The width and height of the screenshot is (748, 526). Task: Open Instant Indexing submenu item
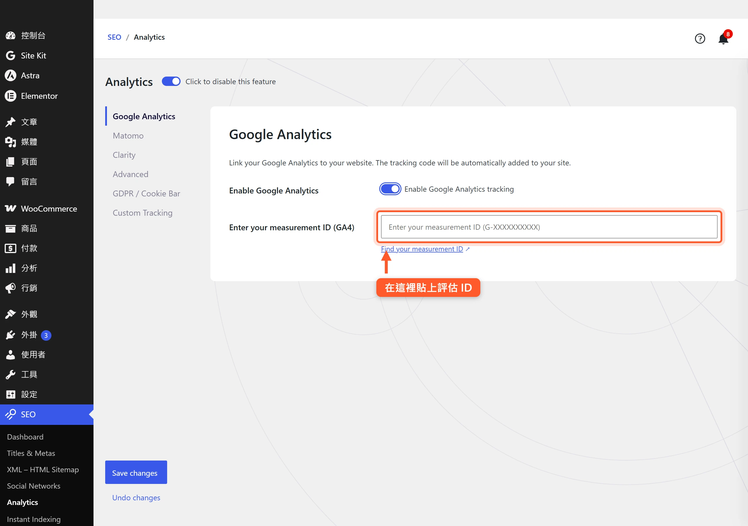tap(34, 519)
